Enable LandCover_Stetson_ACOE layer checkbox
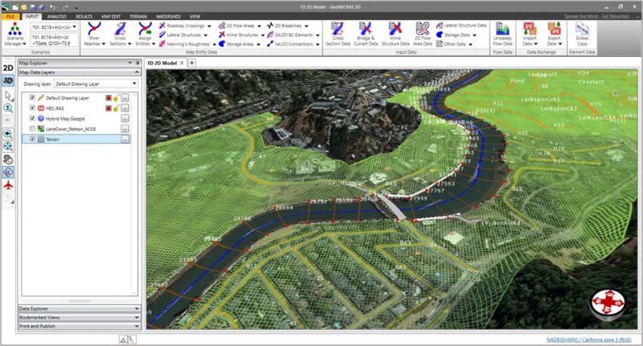 pos(32,128)
